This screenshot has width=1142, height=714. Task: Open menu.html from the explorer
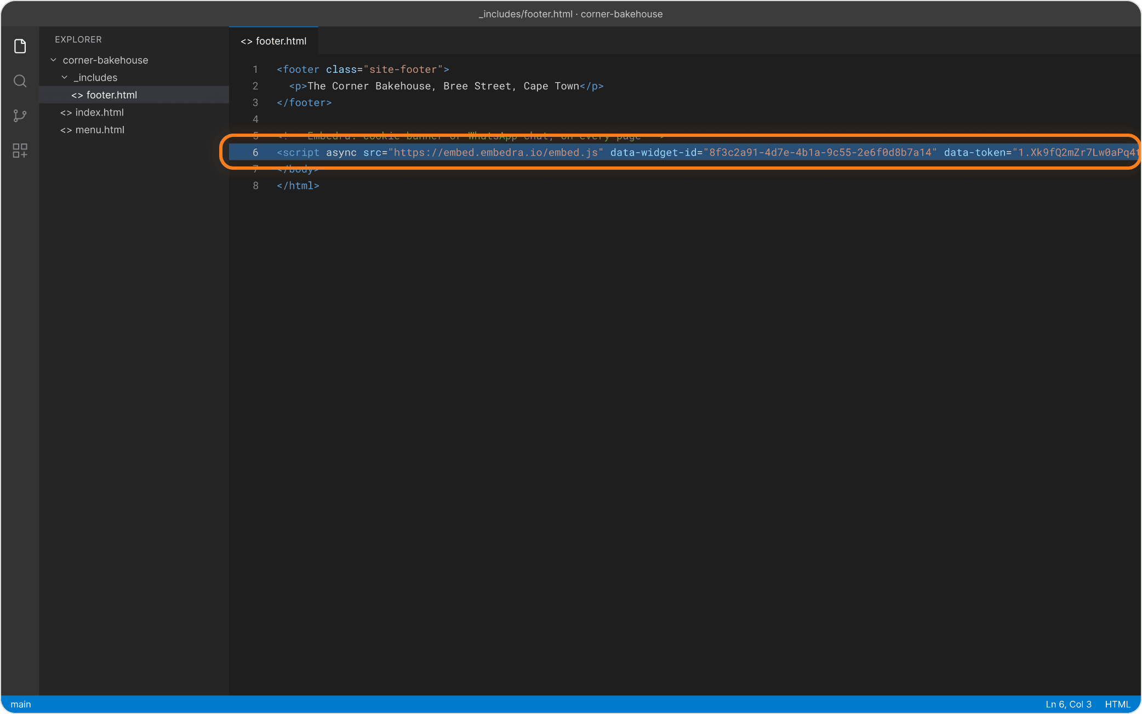[x=134, y=130]
